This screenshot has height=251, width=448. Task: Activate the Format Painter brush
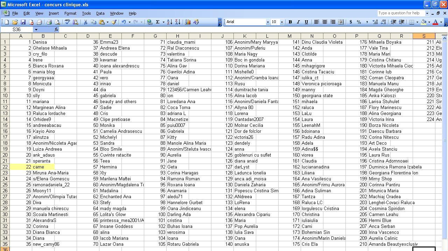[114, 22]
